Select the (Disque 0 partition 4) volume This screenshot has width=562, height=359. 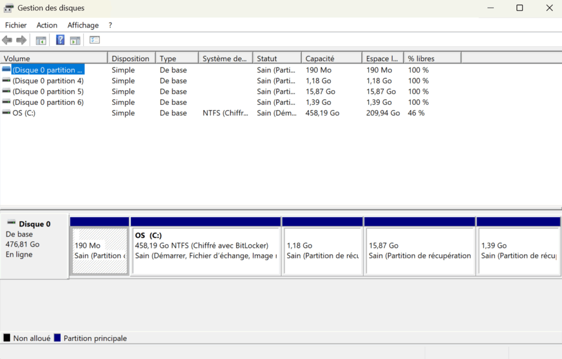48,81
